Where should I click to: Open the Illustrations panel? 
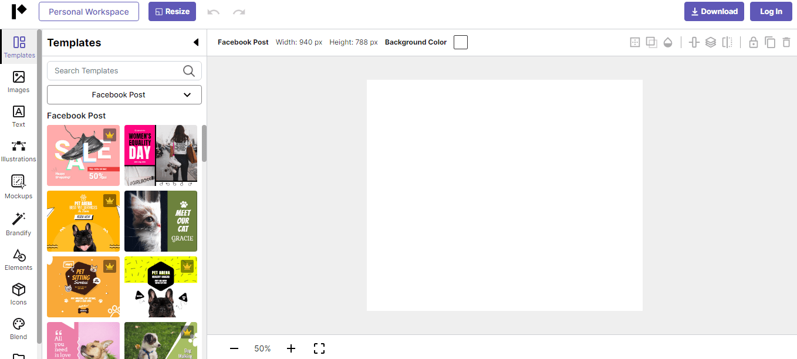pyautogui.click(x=19, y=151)
